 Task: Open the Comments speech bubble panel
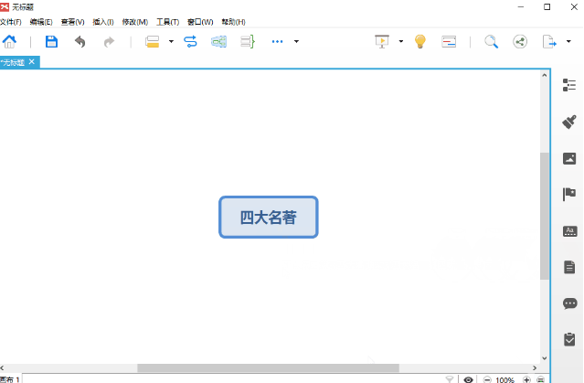point(569,303)
